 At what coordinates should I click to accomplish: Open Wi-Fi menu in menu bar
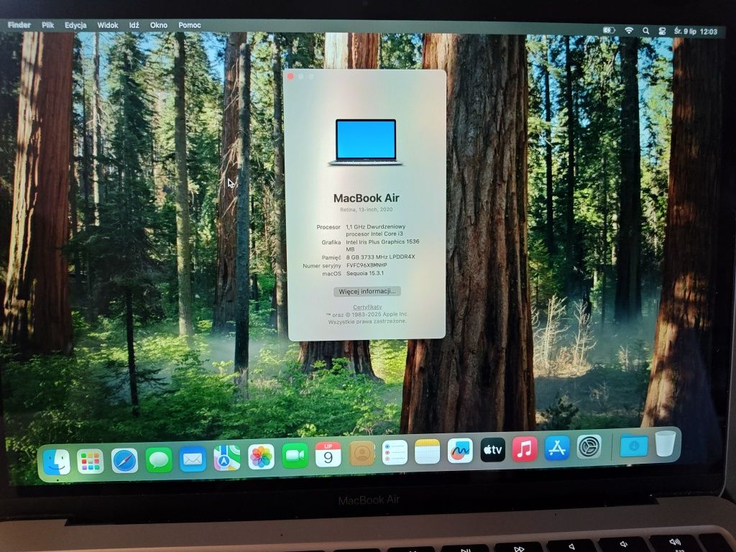click(629, 30)
